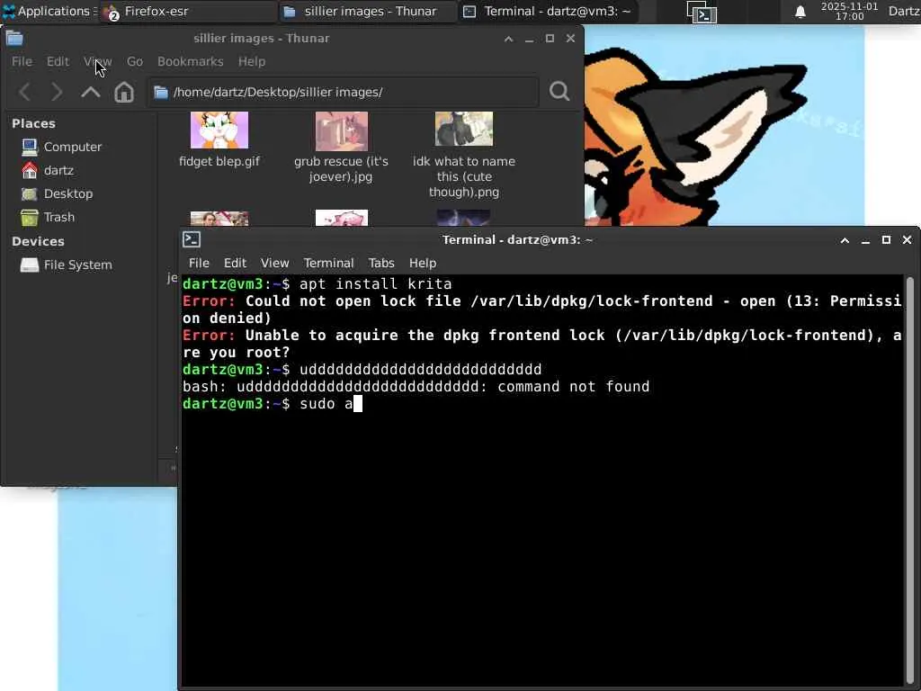
Task: Close the Thunar window
Action: coord(570,39)
